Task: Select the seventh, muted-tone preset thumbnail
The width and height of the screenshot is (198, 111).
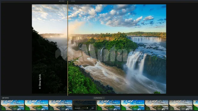Action: point(157,105)
